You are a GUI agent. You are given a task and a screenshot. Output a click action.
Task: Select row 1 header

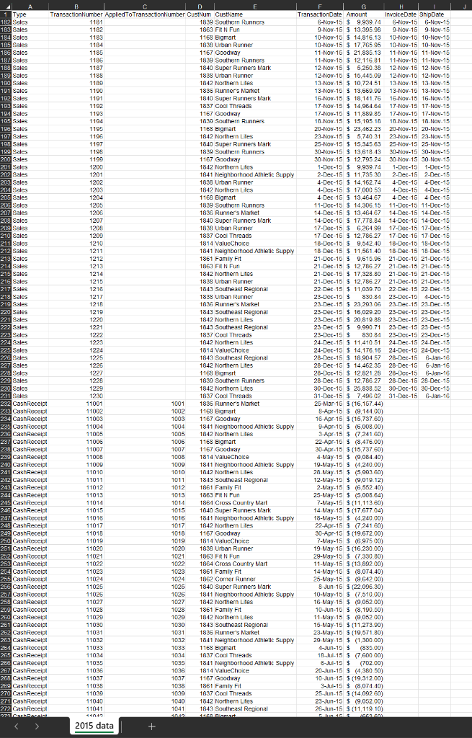pyautogui.click(x=6, y=14)
